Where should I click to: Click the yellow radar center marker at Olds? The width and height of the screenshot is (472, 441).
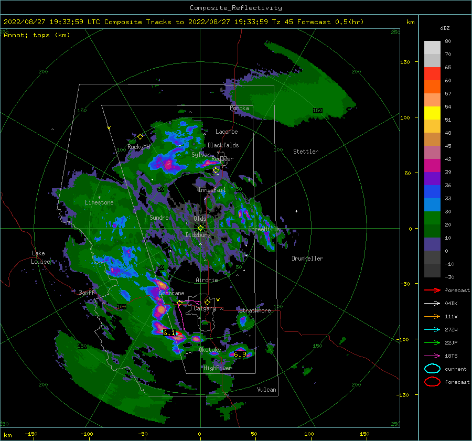(200, 228)
